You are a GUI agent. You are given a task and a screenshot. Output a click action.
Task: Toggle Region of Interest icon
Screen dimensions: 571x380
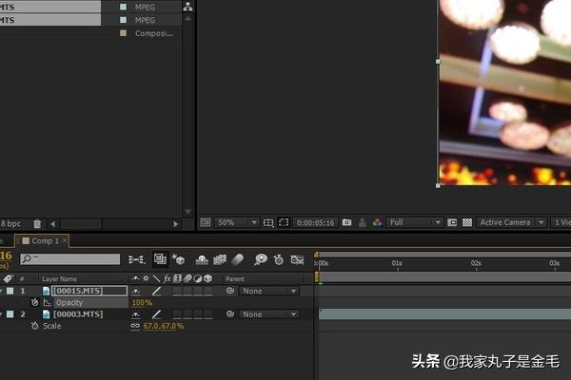(452, 222)
